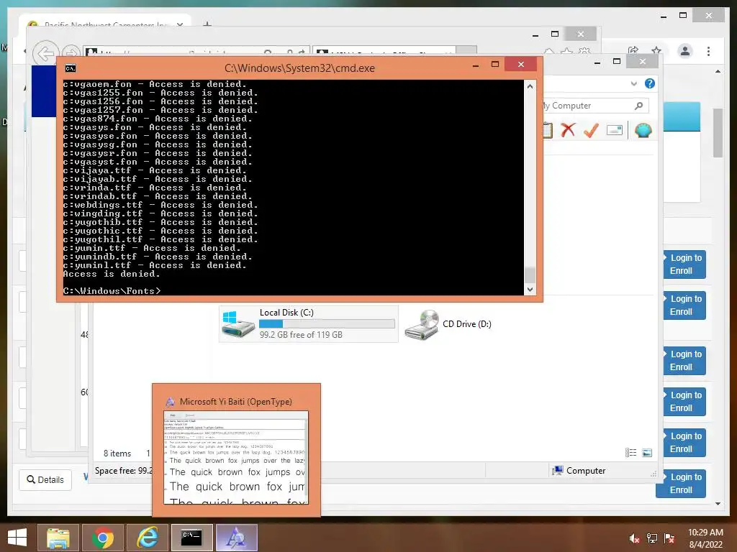Open Internet Explorer tools gear icon
This screenshot has width=737, height=552.
pos(584,52)
